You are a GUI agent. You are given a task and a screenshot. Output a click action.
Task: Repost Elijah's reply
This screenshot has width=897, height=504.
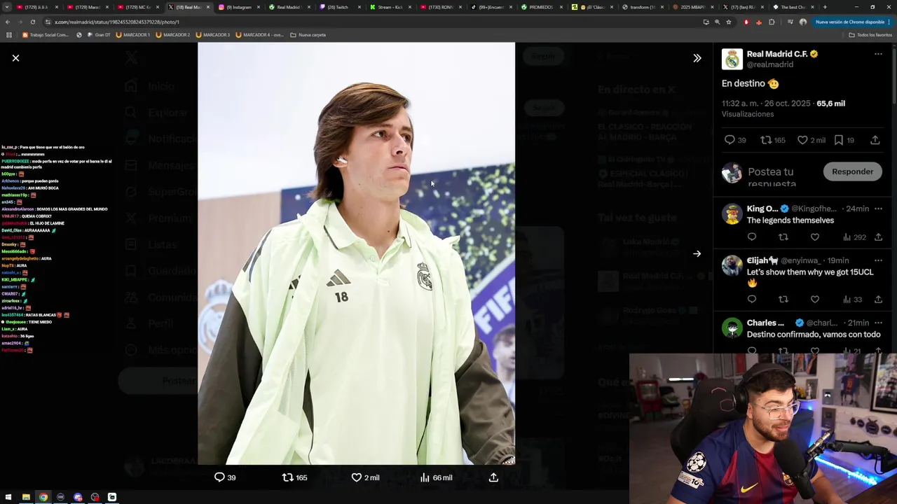[783, 300]
